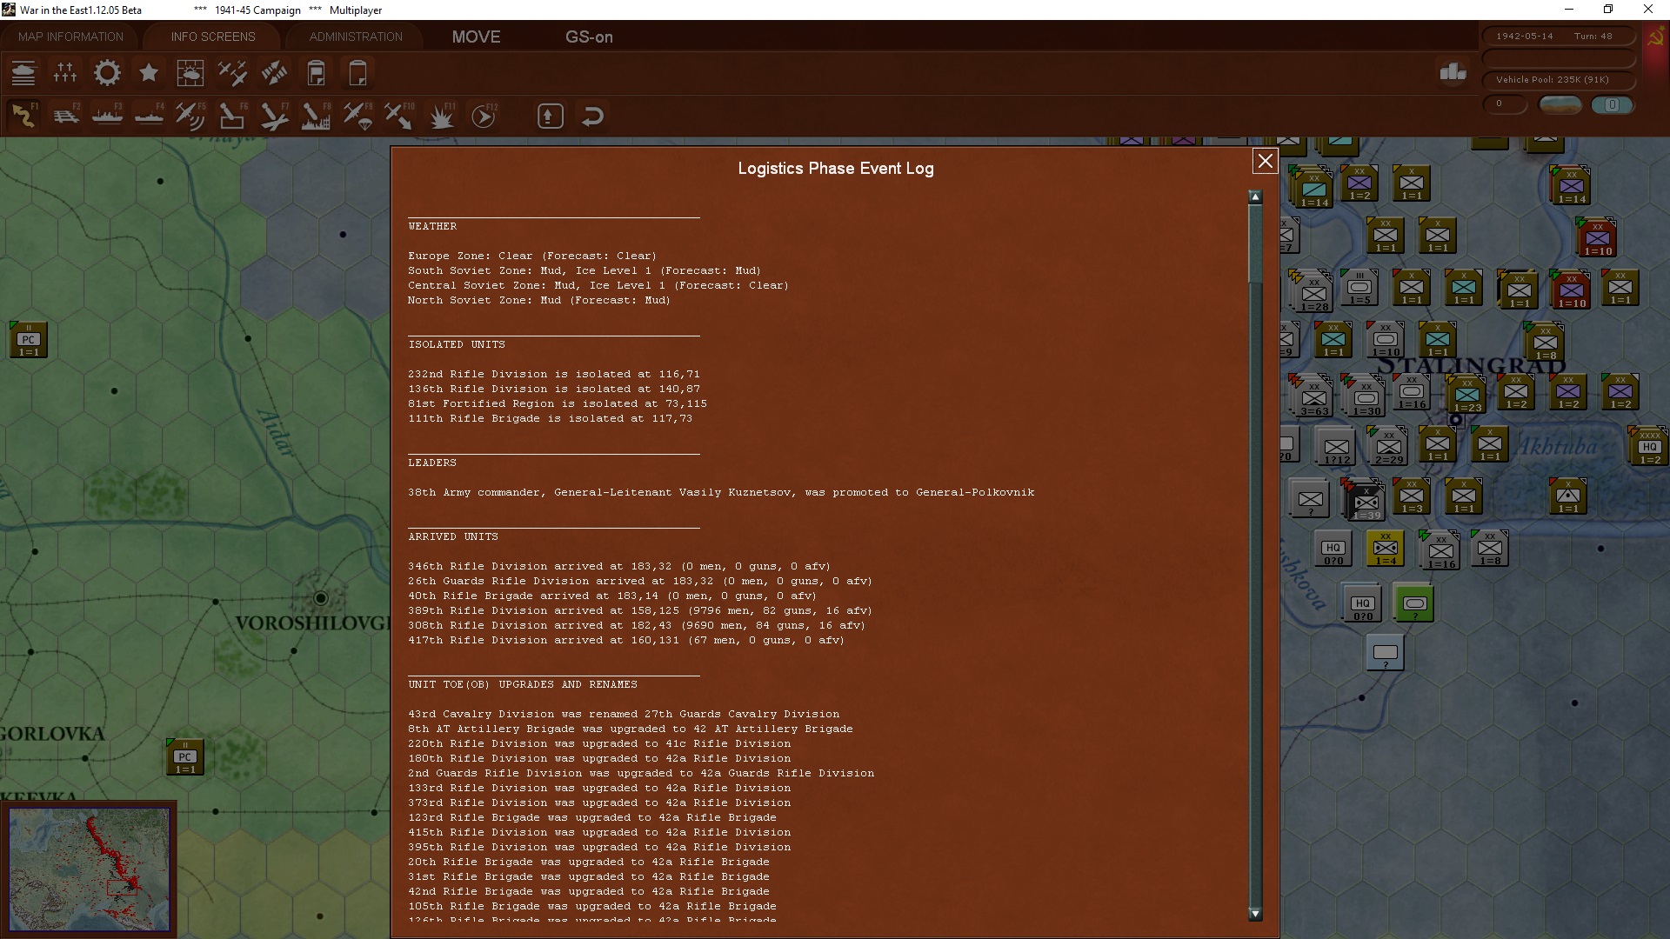This screenshot has width=1670, height=939.
Task: Click the weather landscape indicator
Action: [1560, 105]
